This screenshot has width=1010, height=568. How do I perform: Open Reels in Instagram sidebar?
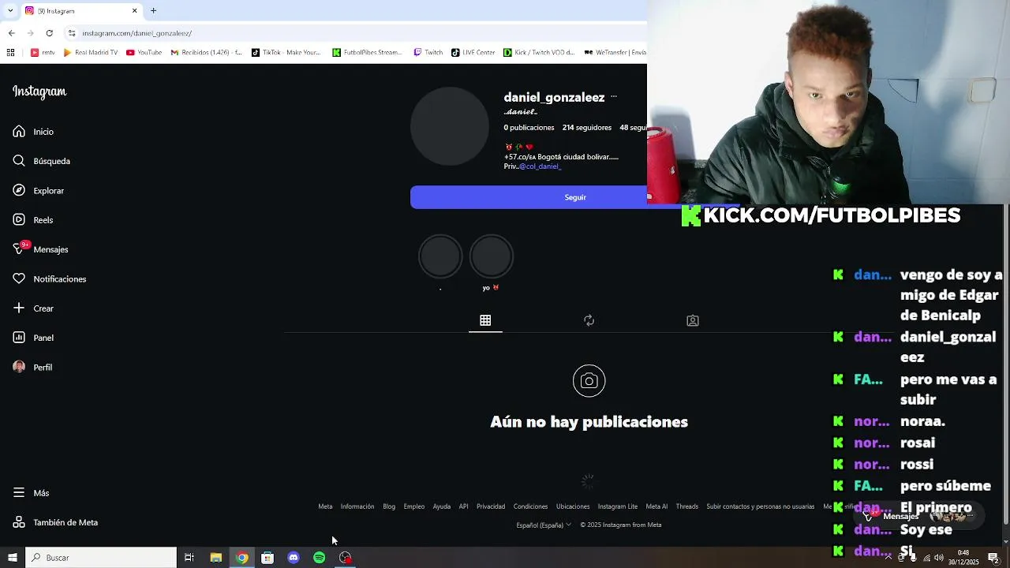point(33,220)
